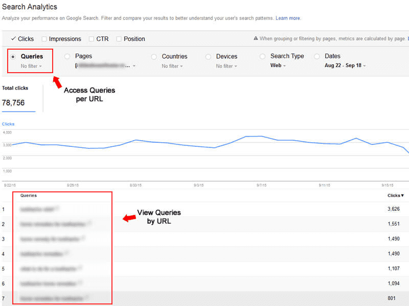The image size is (409, 306).
Task: Choose the Dates radio button
Action: tap(317, 56)
